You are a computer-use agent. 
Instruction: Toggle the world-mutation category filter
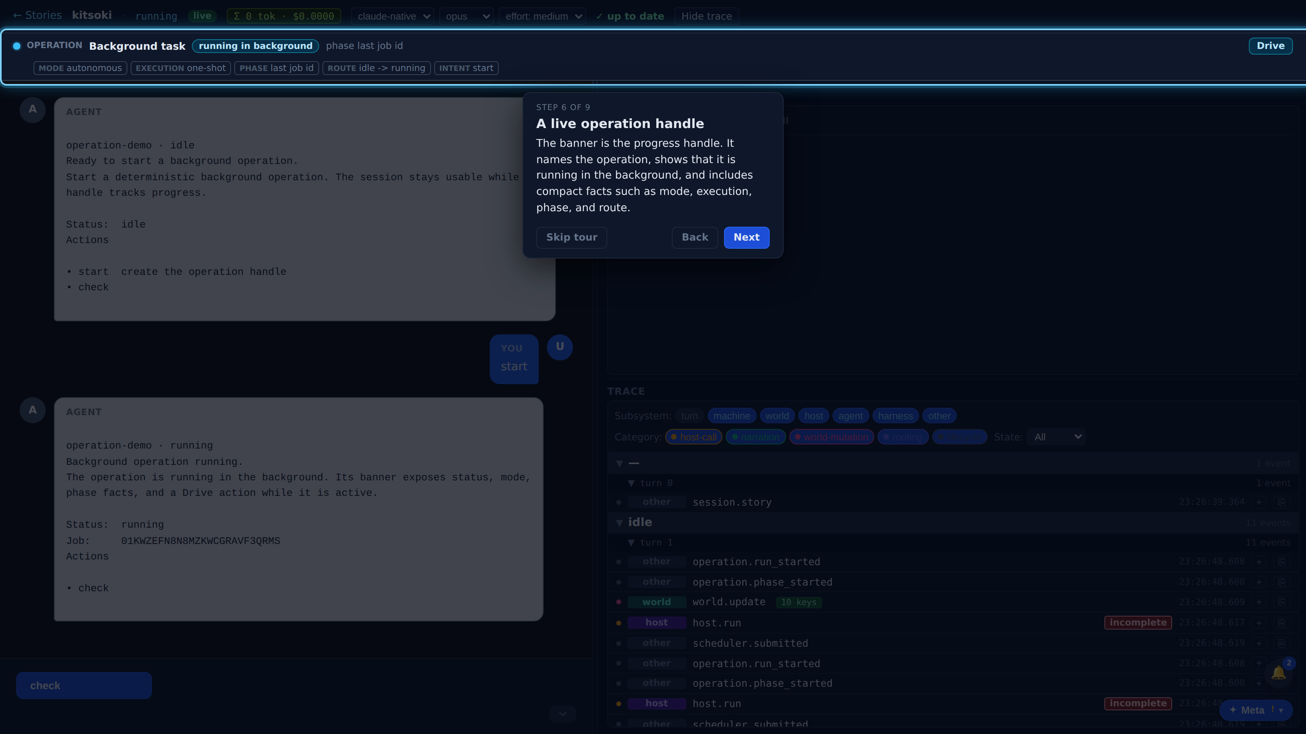tap(831, 437)
